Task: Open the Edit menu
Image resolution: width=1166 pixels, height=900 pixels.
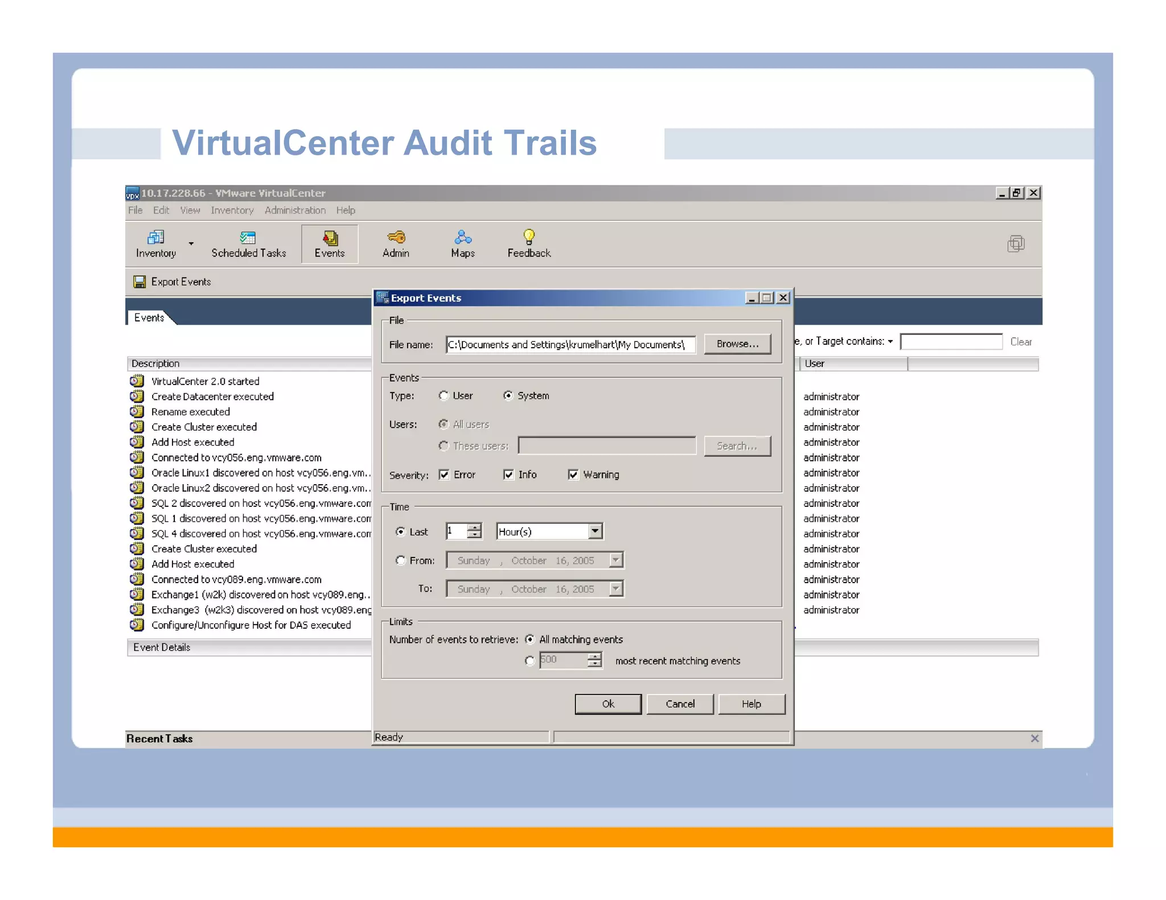Action: [x=161, y=210]
